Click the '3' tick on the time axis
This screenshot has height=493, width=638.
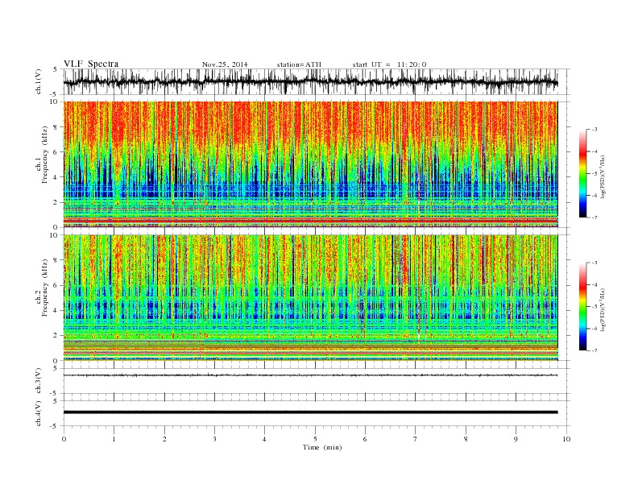(x=214, y=439)
